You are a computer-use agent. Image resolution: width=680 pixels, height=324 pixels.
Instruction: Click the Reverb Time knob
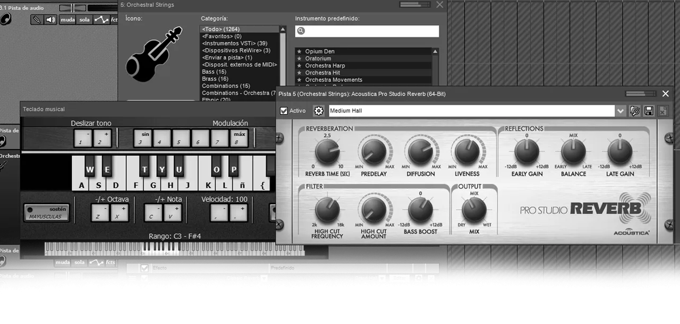tap(327, 152)
